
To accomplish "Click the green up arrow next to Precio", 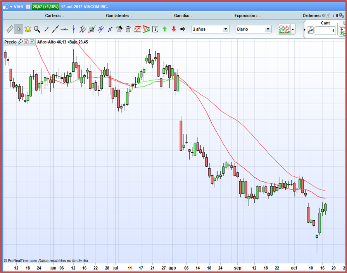I will (x=32, y=41).
